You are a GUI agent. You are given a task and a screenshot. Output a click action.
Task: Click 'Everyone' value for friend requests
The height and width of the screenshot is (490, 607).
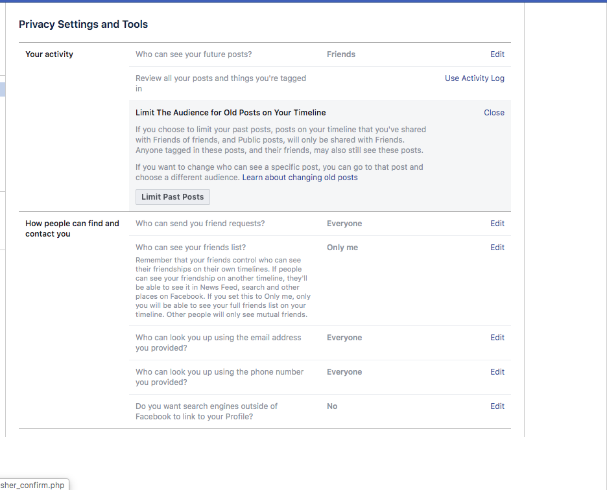click(x=344, y=224)
